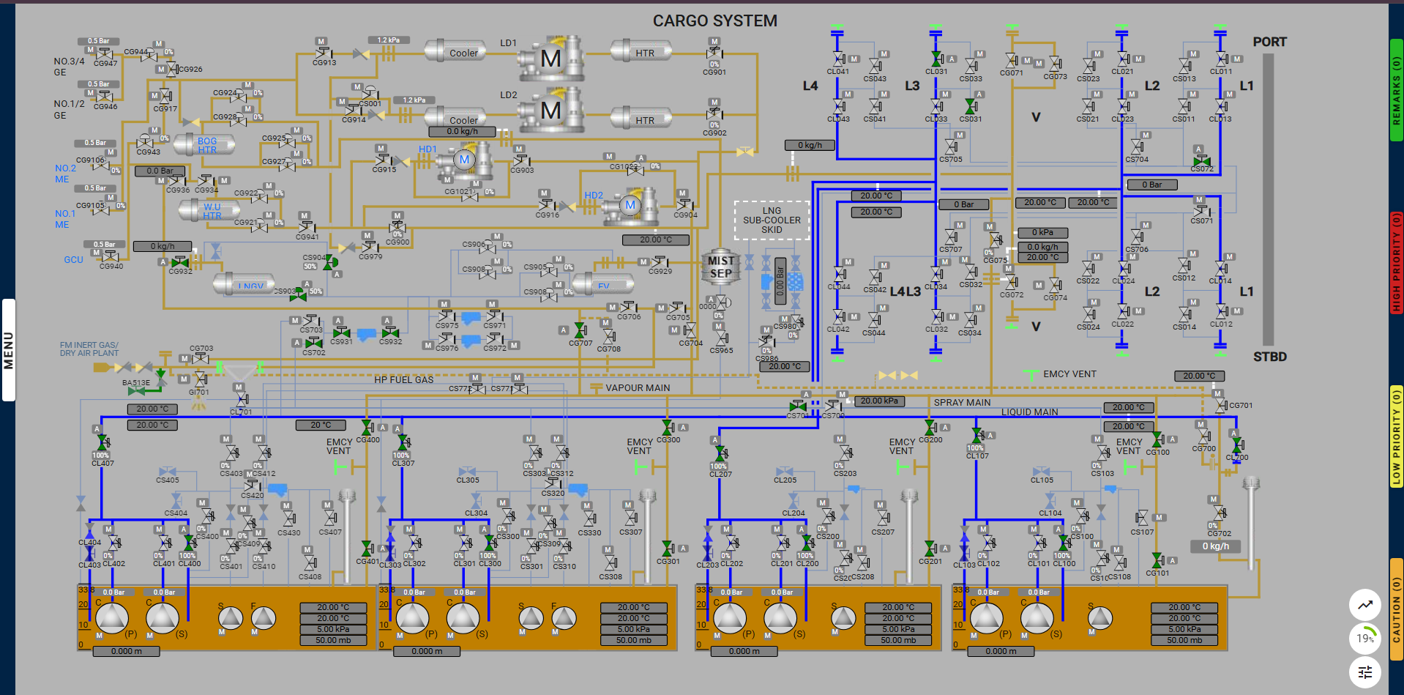The width and height of the screenshot is (1404, 695).
Task: Click the CL031 manifold valve
Action: point(936,59)
